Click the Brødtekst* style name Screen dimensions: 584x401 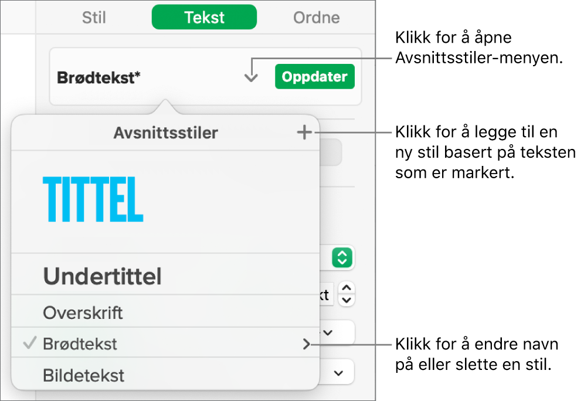[x=99, y=77]
